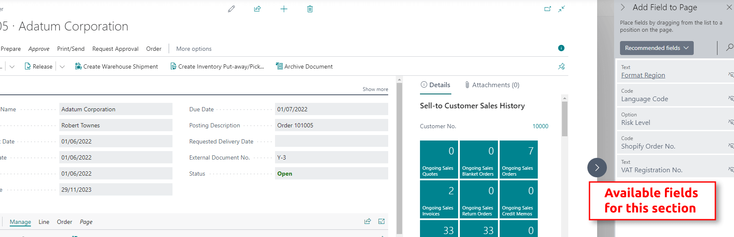
Task: Click the trash delete icon
Action: tap(310, 9)
